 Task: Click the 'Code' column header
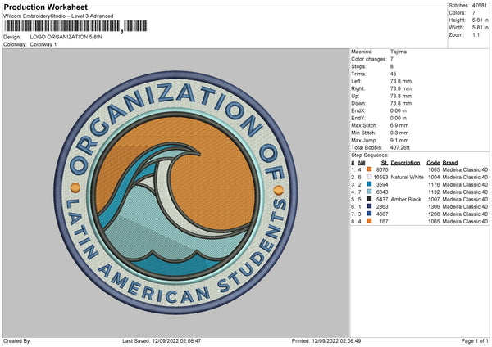click(x=433, y=163)
